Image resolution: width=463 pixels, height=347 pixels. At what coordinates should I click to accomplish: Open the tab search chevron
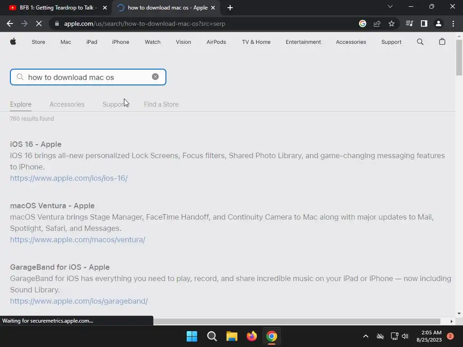[390, 6]
